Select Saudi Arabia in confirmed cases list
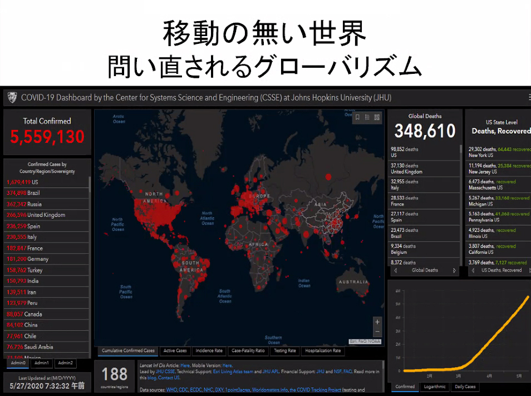Image resolution: width=531 pixels, height=396 pixels. coord(46,347)
